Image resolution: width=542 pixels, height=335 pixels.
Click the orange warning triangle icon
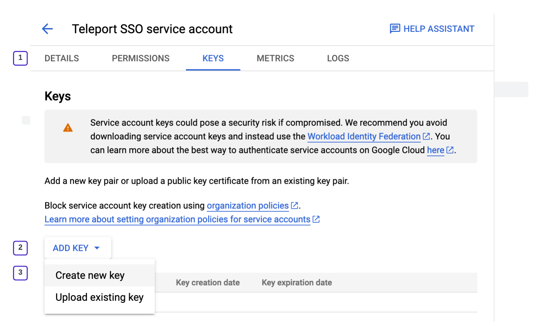[68, 128]
